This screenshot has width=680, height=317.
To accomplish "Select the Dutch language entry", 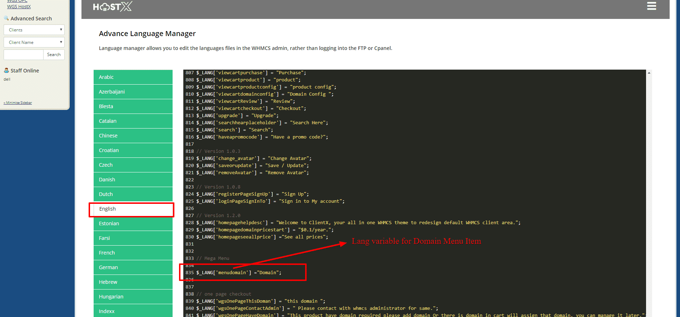I will coord(133,194).
